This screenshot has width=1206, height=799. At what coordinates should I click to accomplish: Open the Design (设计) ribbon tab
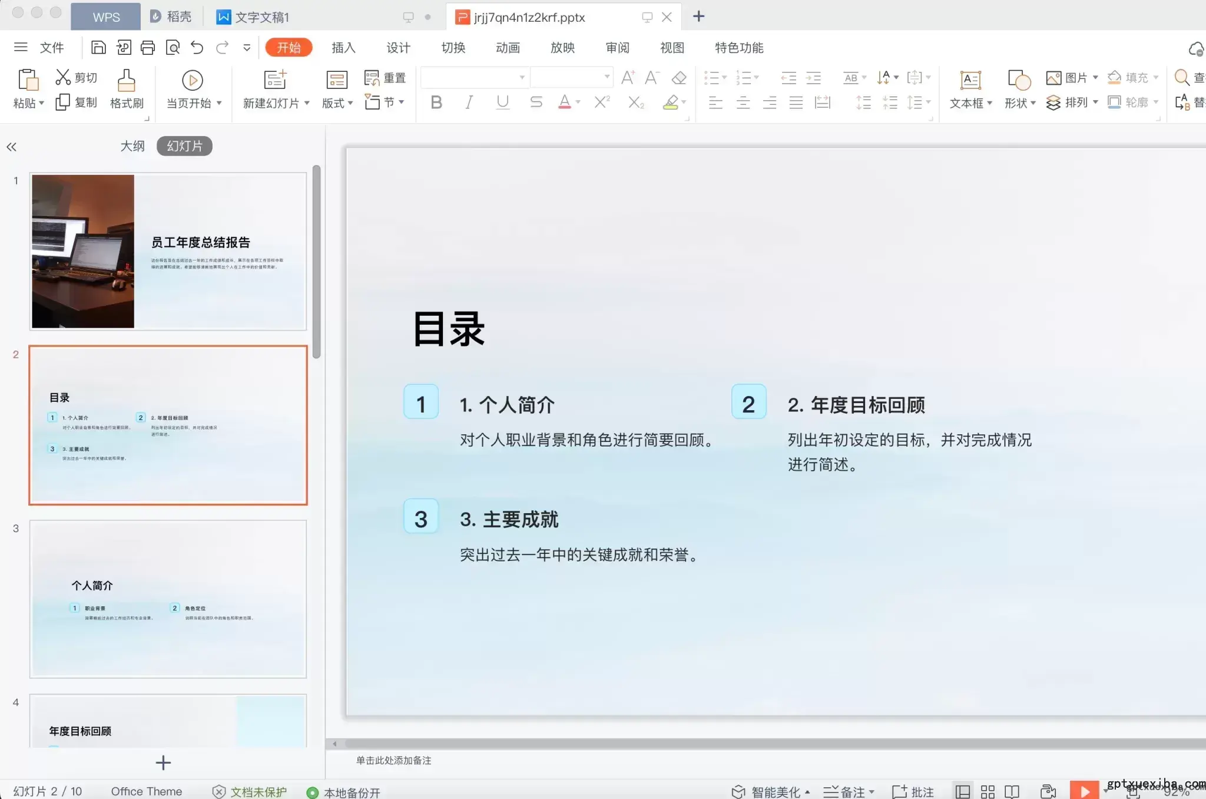coord(398,48)
